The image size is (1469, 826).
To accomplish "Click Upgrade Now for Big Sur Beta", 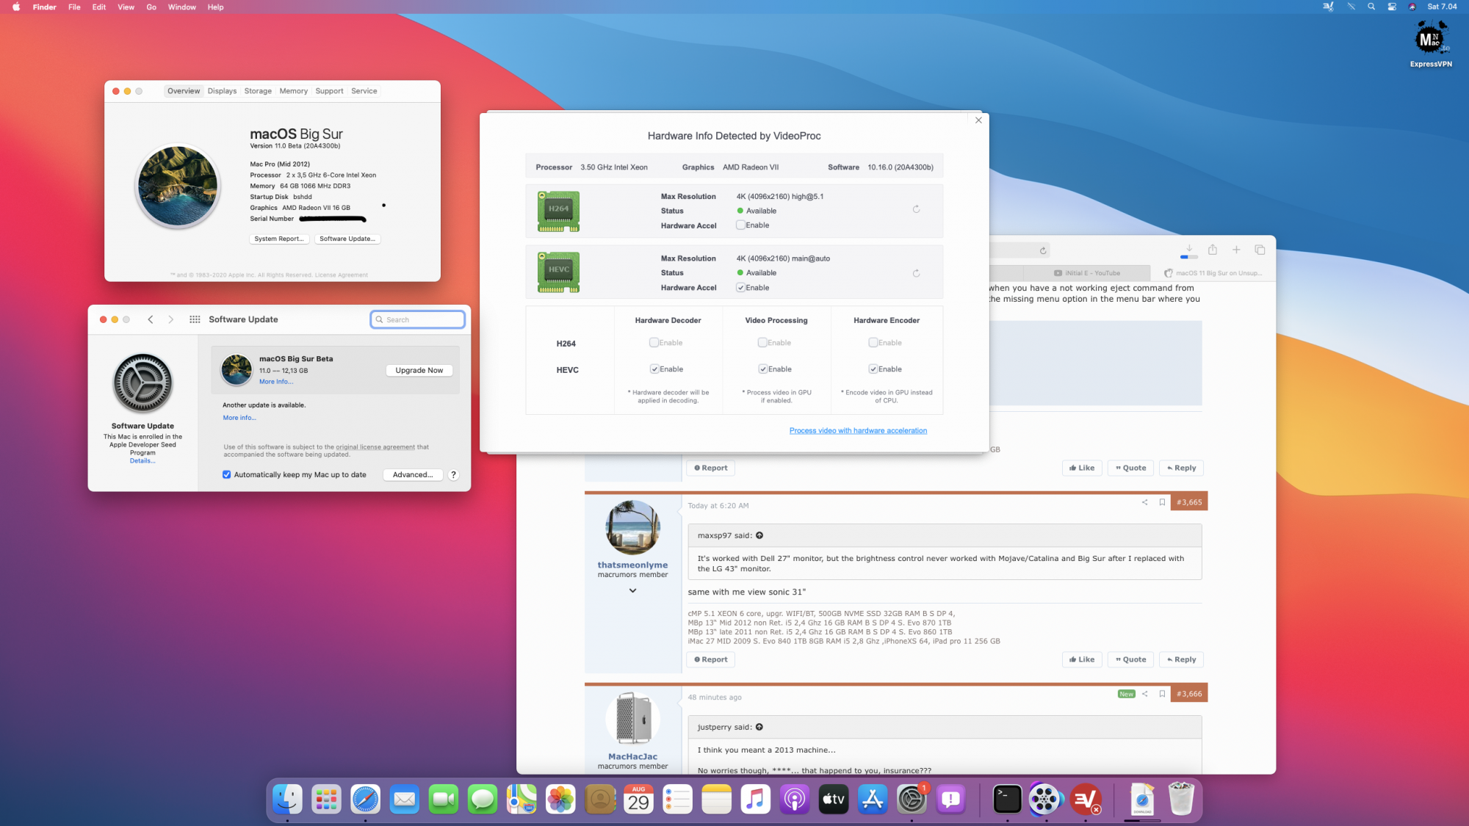I will tap(419, 371).
